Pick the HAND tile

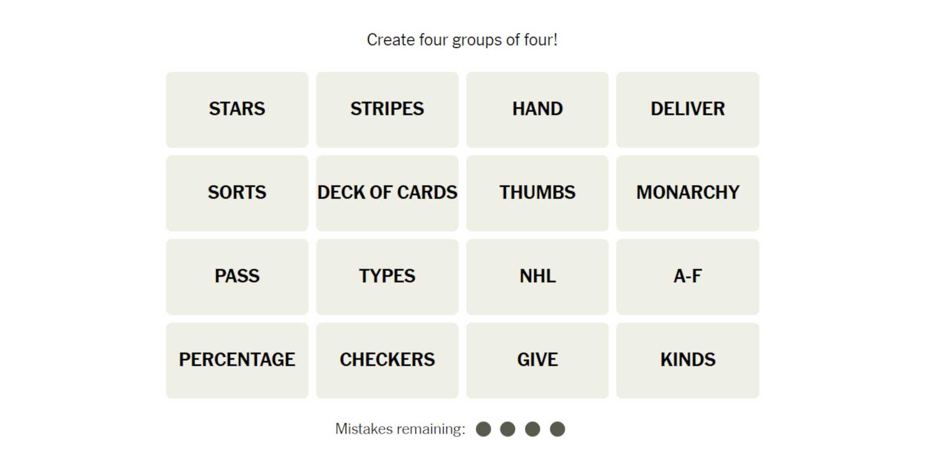[x=537, y=109]
